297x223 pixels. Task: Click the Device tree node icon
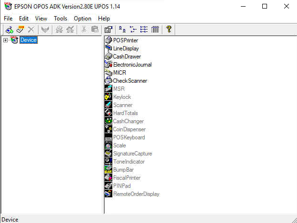(x=14, y=40)
